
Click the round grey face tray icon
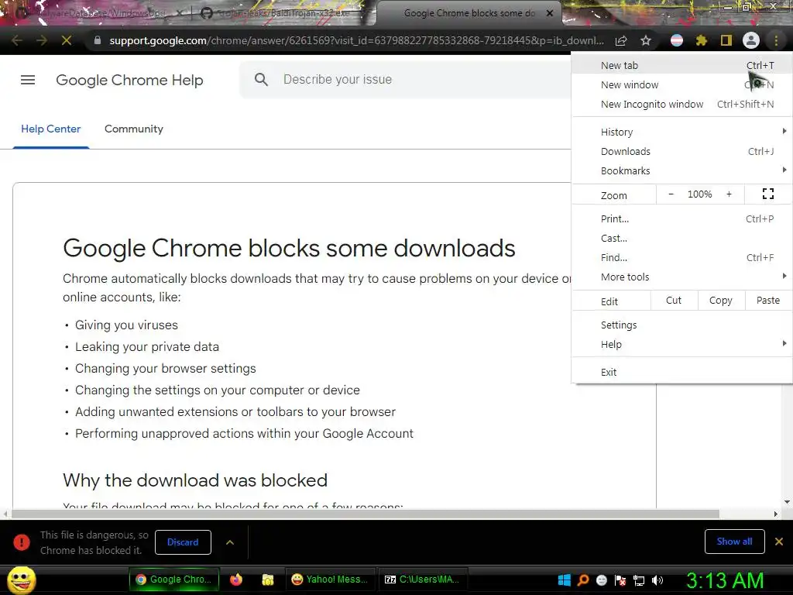(x=601, y=580)
